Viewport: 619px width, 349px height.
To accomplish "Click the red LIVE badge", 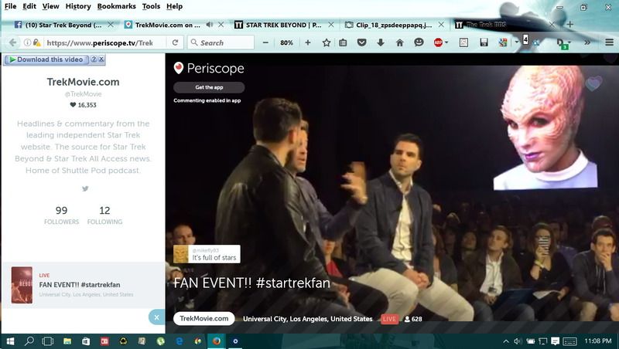I will (389, 319).
